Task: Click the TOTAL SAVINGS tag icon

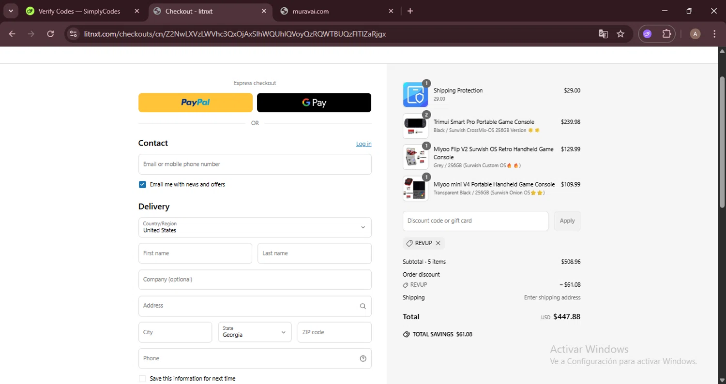Action: tap(407, 334)
